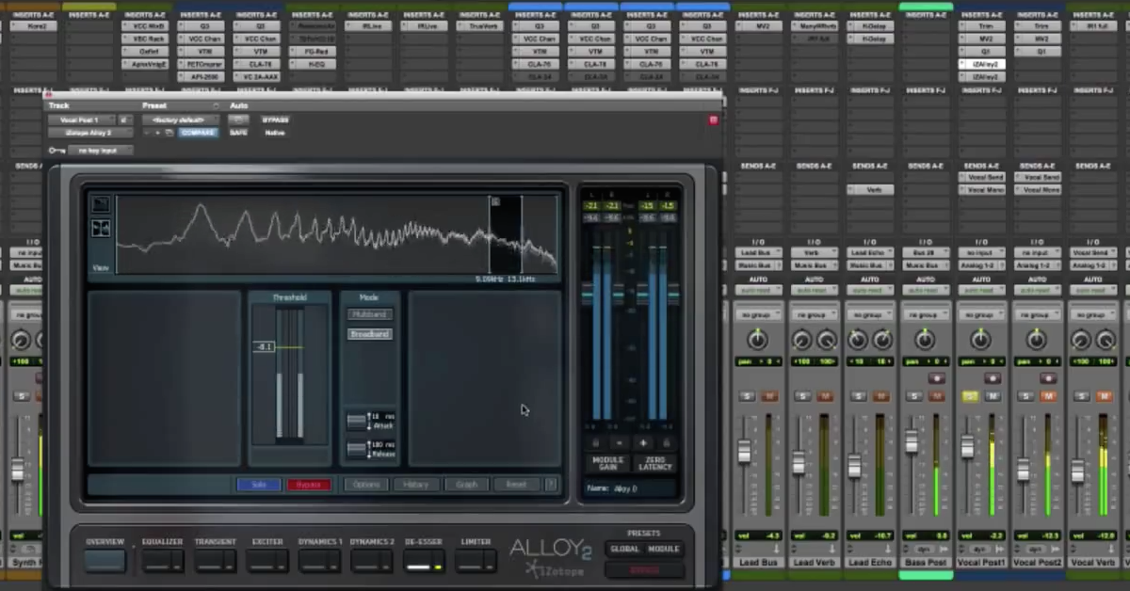
Task: Click the key icon beside no key input
Action: [x=57, y=151]
